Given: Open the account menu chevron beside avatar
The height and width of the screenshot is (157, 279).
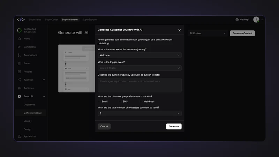Looking at the screenshot, I should [x=262, y=20].
